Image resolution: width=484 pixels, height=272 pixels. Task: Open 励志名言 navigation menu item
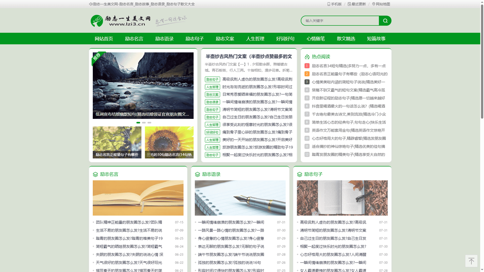coord(134,39)
